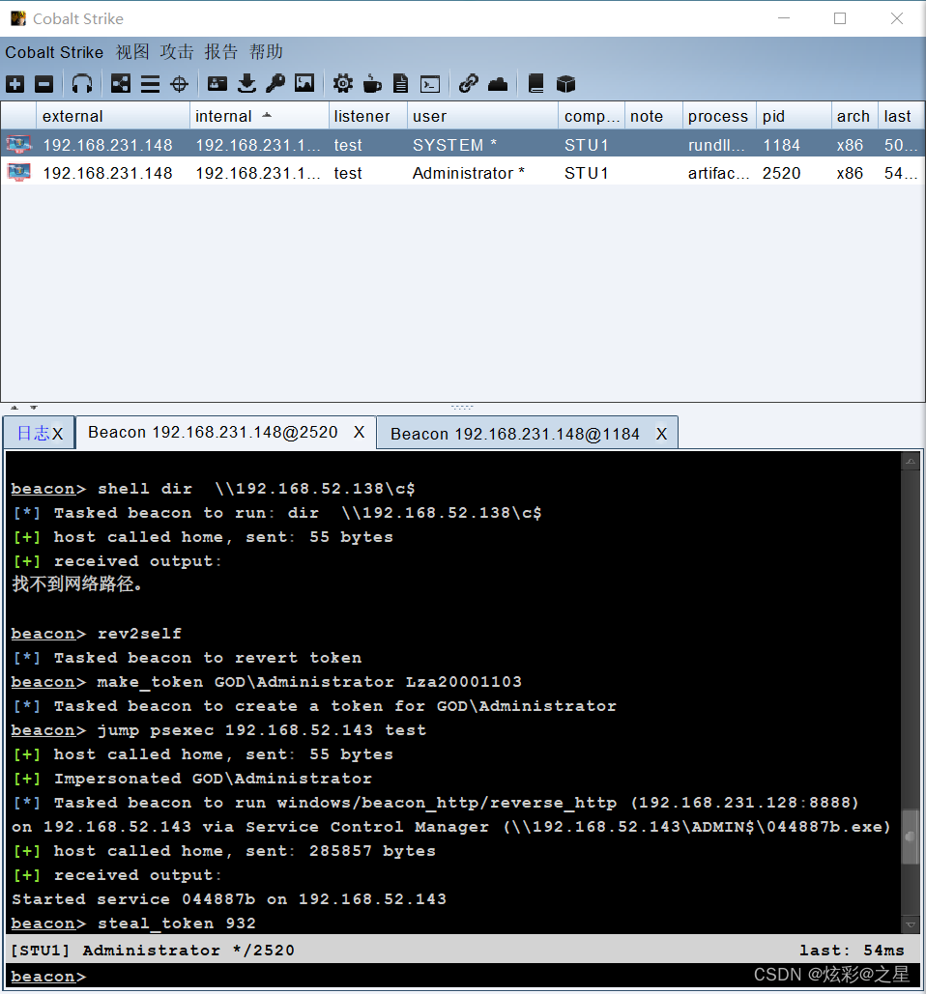
Task: Click the Java applet coffee cup icon
Action: 372,84
